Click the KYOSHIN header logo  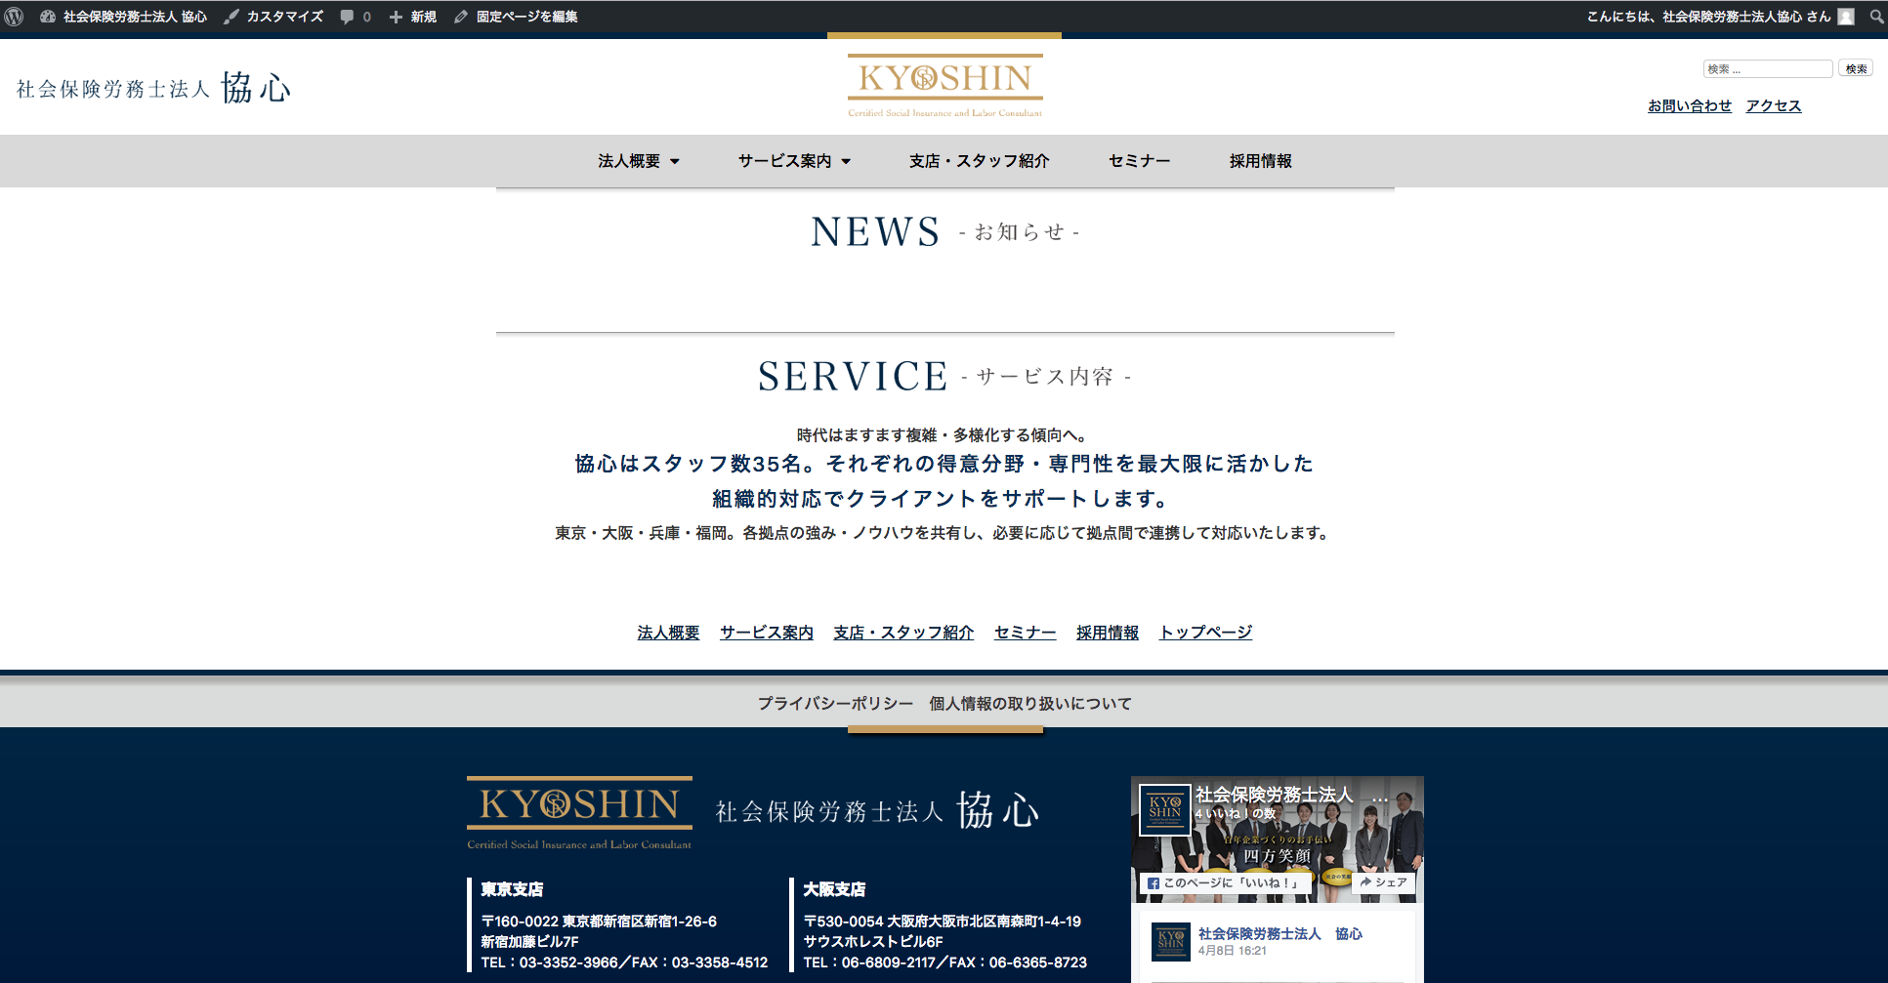944,86
